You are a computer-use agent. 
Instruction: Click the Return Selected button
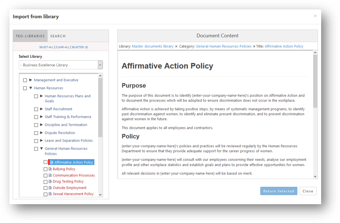279,191
